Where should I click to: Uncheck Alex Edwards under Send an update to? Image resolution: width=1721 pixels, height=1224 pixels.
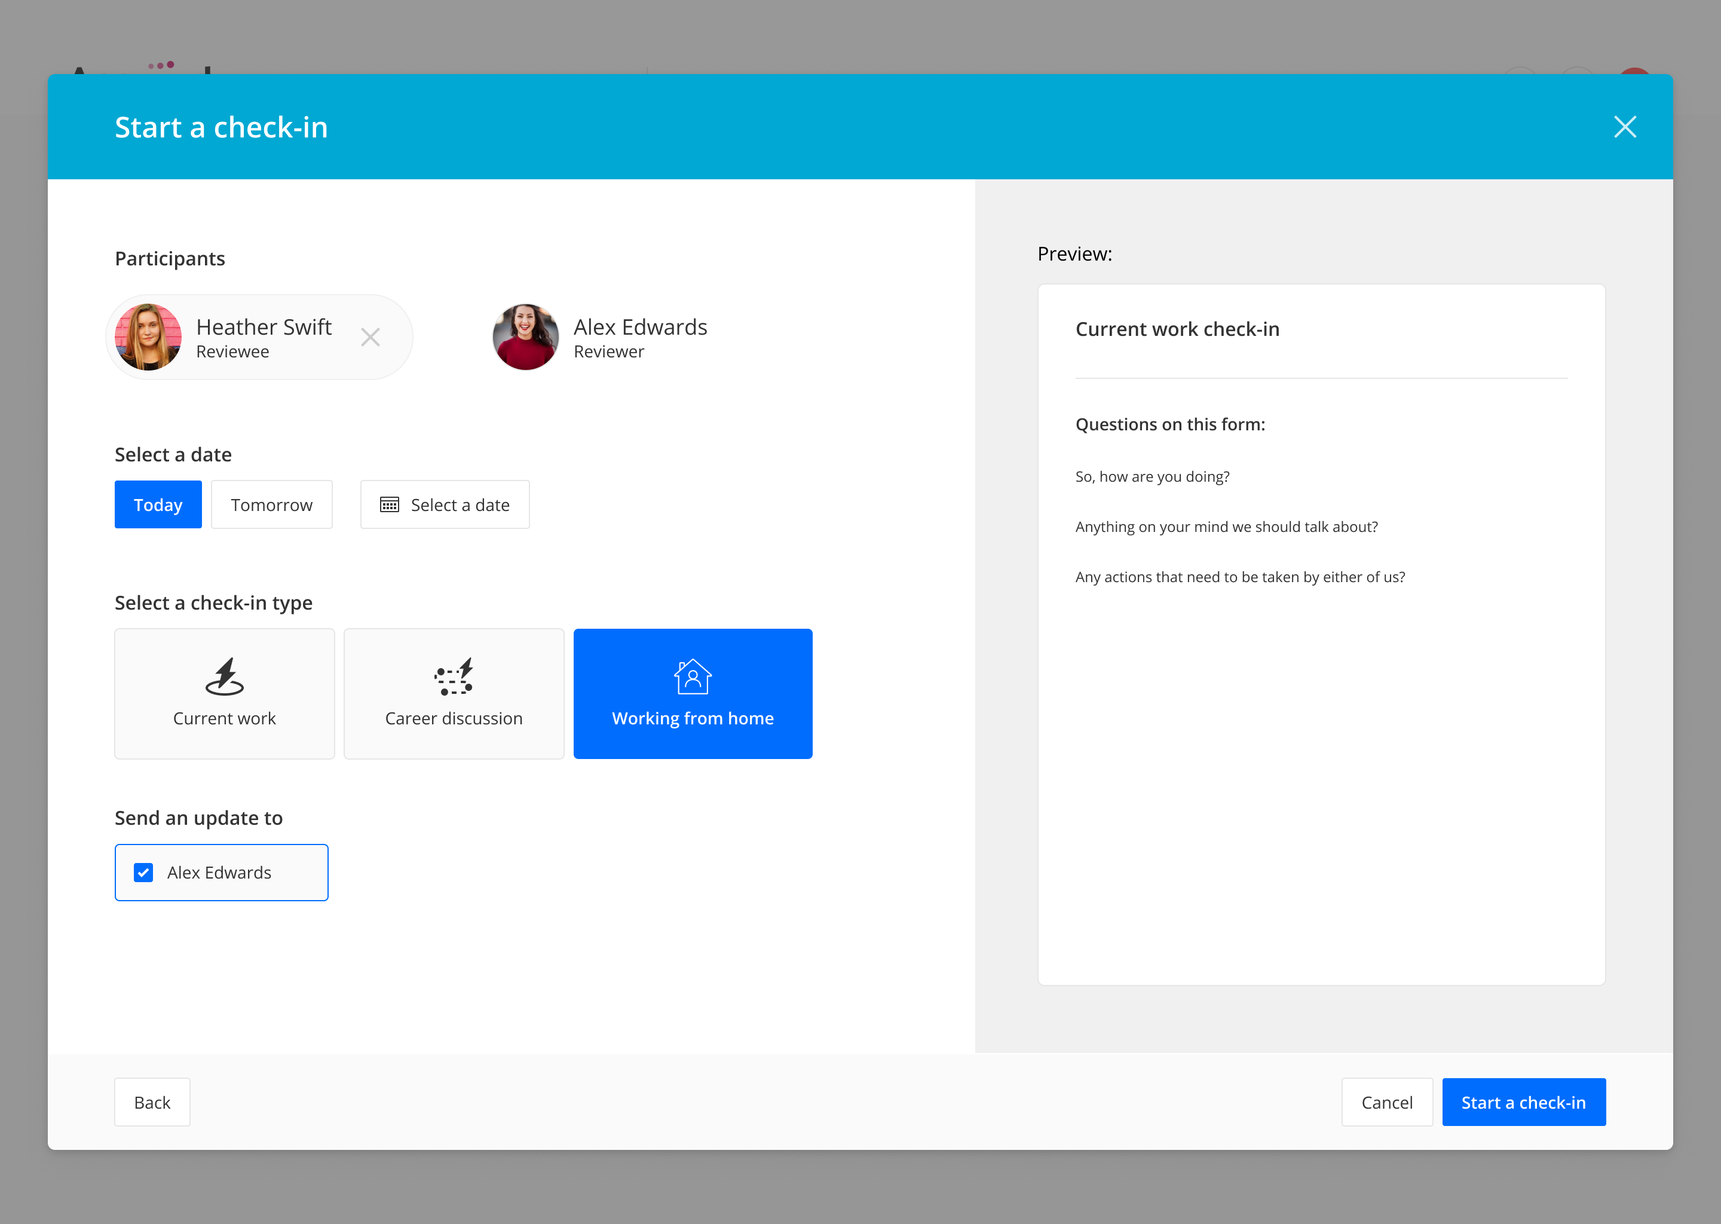tap(142, 872)
